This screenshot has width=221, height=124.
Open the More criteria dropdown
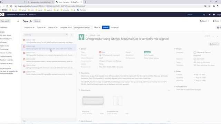pos(97,28)
